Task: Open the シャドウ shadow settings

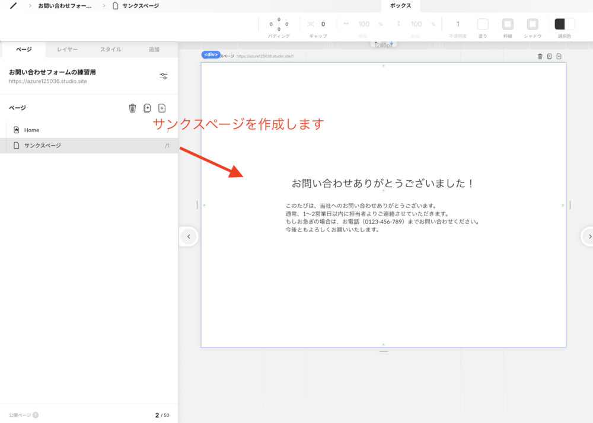Action: [533, 24]
